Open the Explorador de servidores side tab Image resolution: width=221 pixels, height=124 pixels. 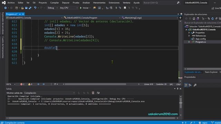point(3,23)
